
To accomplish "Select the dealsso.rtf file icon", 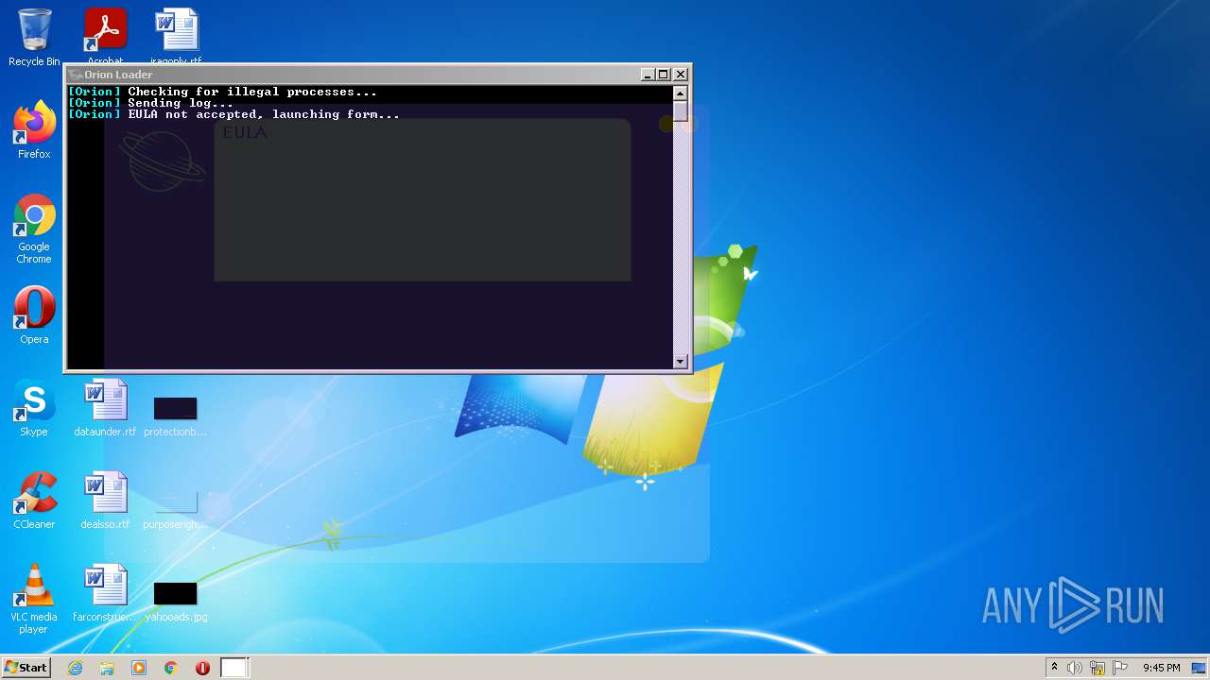I will 105,501.
